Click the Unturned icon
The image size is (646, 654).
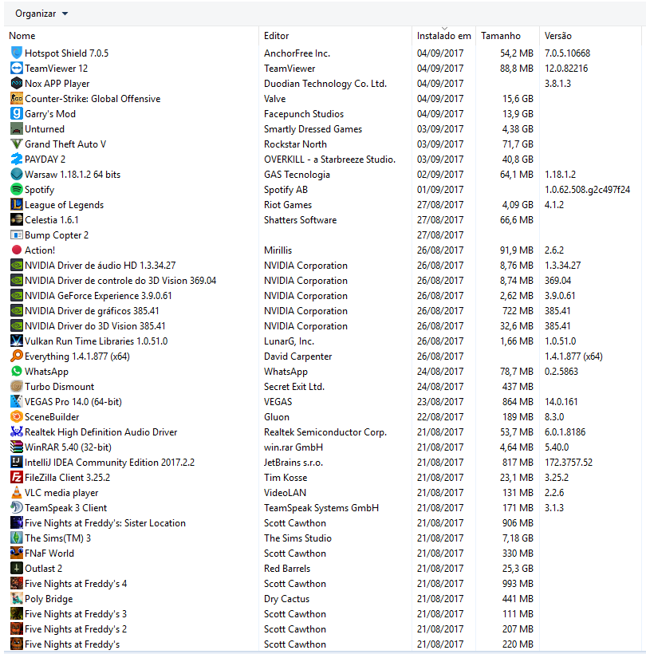16,129
